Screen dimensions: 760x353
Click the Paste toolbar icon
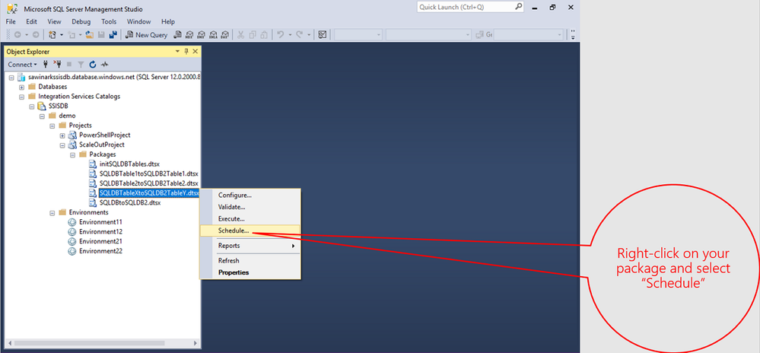pyautogui.click(x=264, y=35)
